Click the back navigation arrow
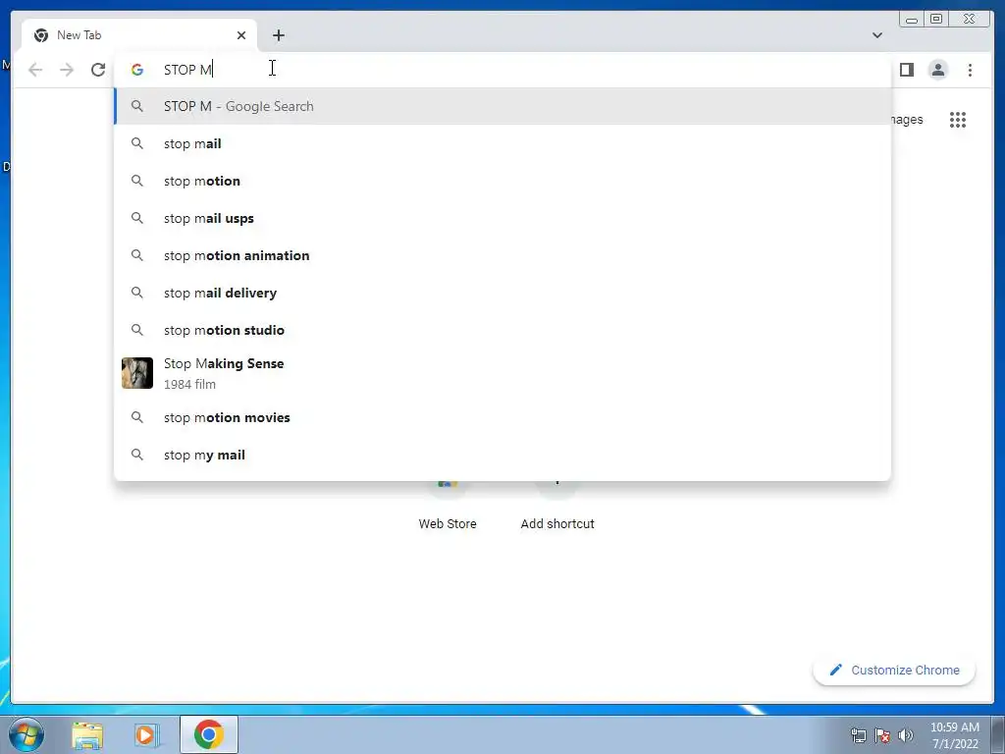The width and height of the screenshot is (1005, 754). pos(36,70)
